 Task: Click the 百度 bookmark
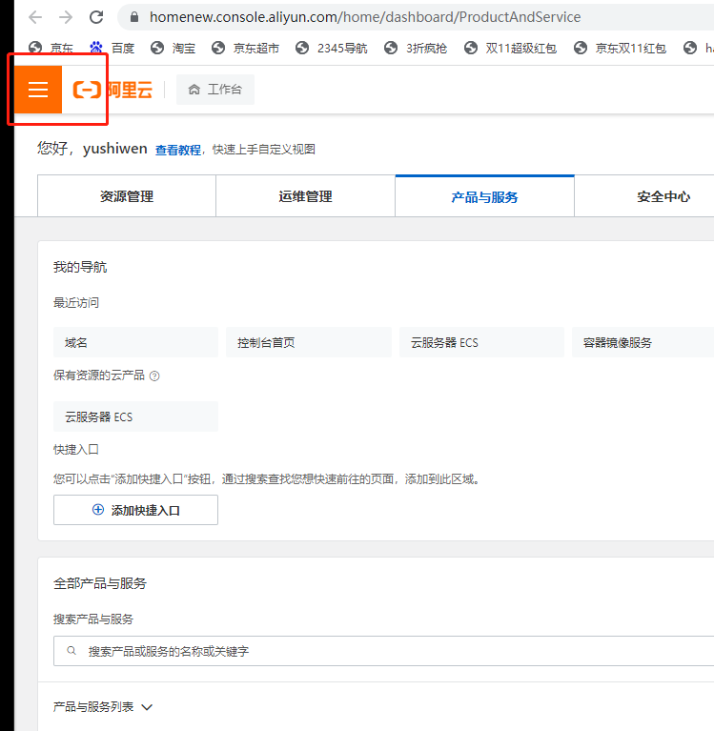pos(112,48)
